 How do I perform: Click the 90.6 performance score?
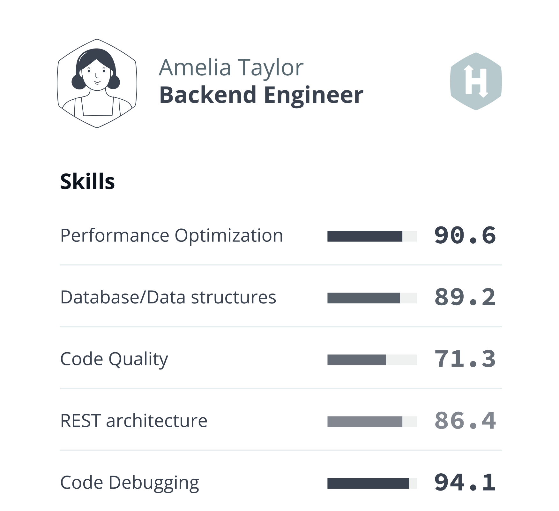465,236
